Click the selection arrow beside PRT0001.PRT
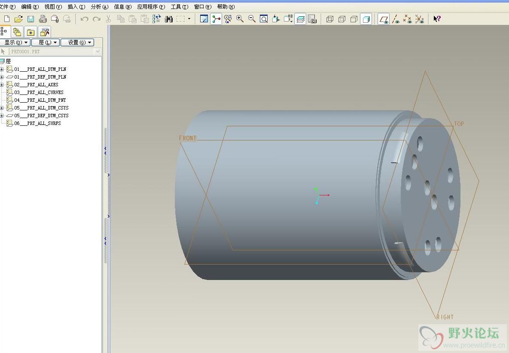This screenshot has width=509, height=353. [x=3, y=52]
